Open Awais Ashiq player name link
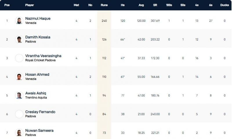The width and height of the screenshot is (232, 139). point(36,93)
